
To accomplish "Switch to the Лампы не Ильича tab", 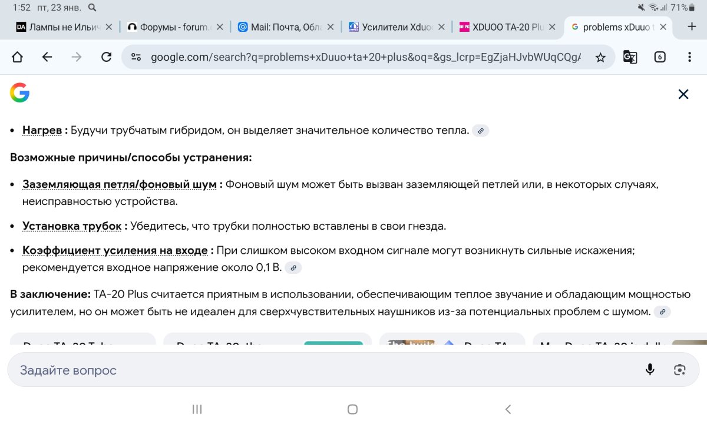I will coord(59,27).
